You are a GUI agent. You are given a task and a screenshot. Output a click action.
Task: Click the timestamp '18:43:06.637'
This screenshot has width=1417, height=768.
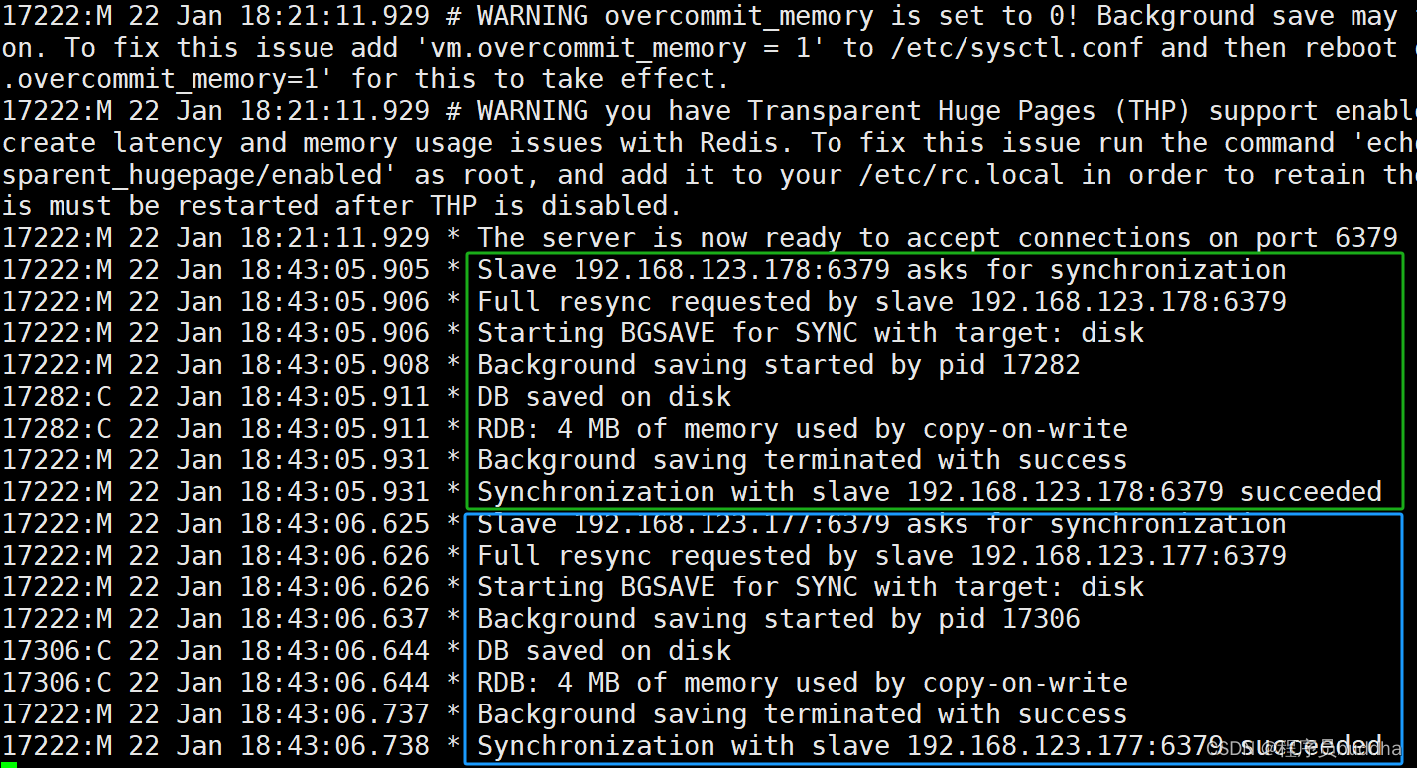click(334, 619)
